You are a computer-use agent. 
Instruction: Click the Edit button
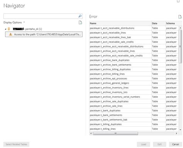159,144
